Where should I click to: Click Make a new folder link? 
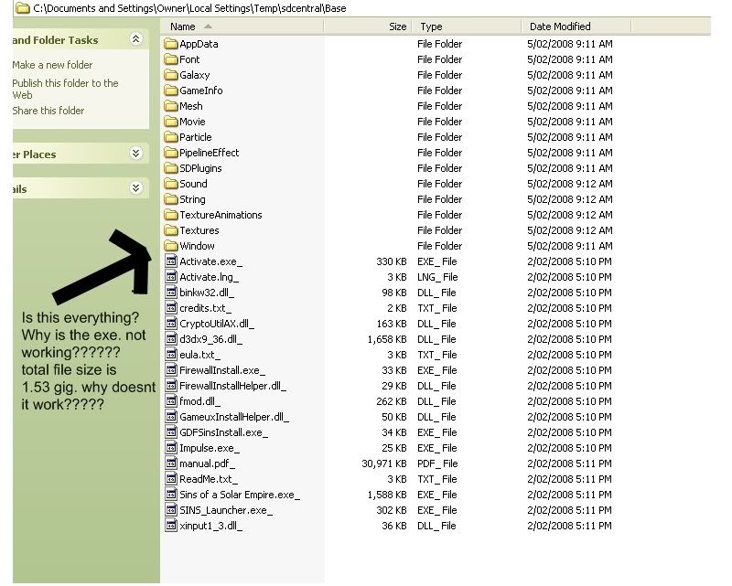tap(52, 65)
